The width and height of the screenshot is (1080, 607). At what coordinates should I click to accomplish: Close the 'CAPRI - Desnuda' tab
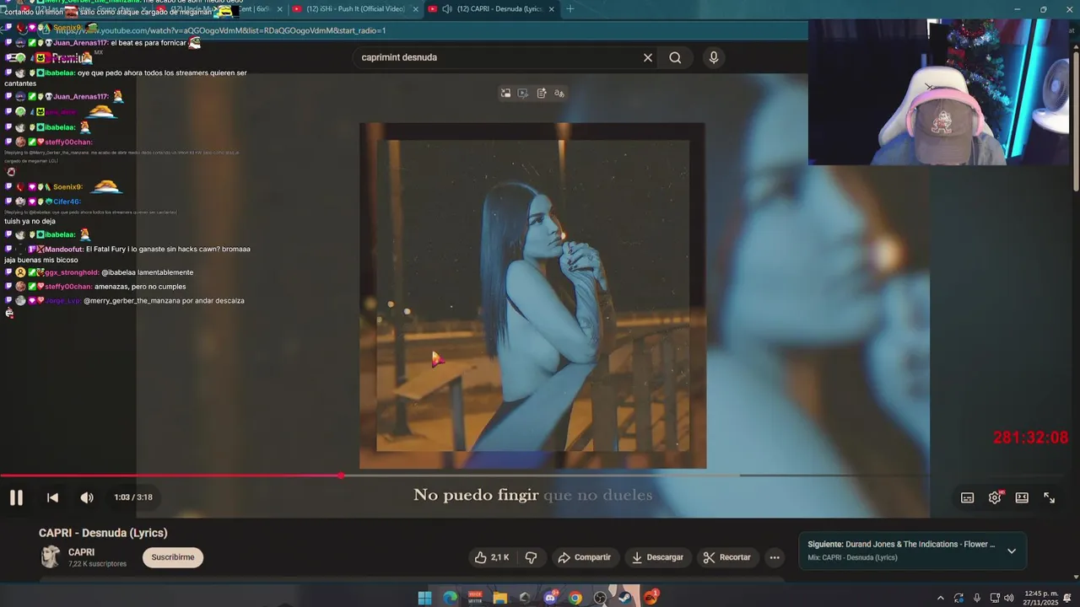(x=552, y=9)
